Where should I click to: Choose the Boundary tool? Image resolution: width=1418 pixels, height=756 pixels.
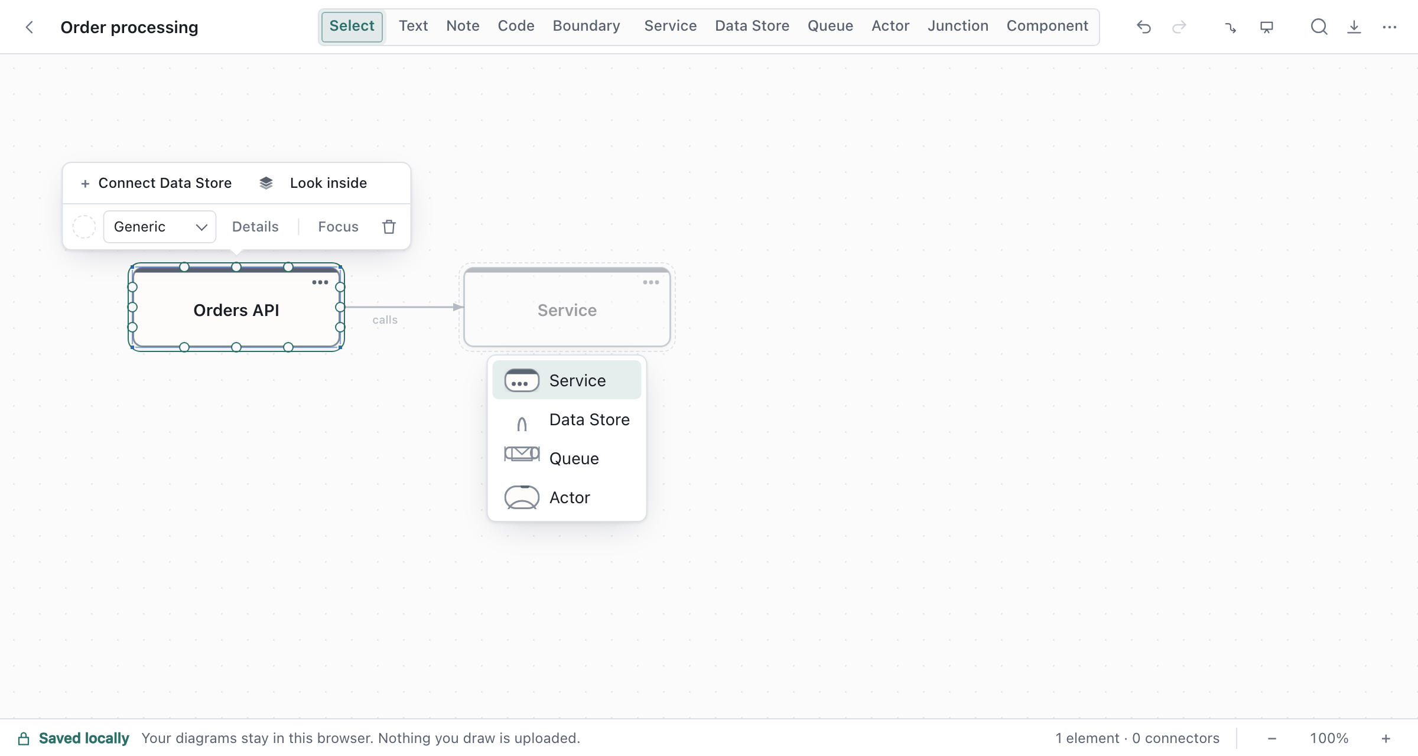coord(586,26)
